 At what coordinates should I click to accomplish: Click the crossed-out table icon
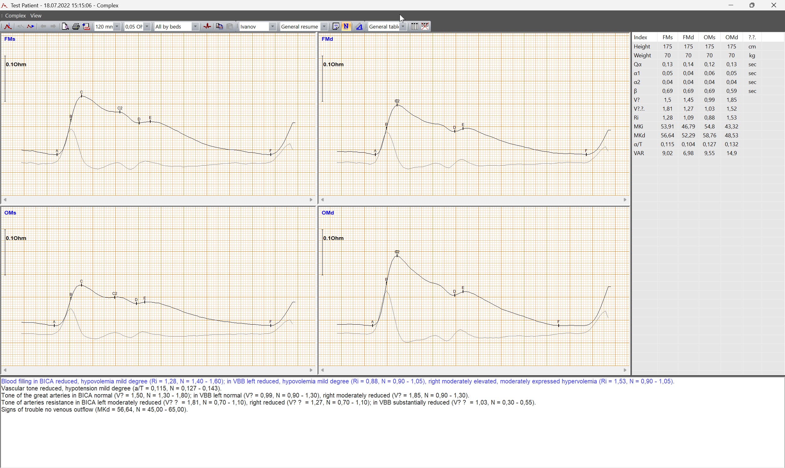pyautogui.click(x=425, y=26)
